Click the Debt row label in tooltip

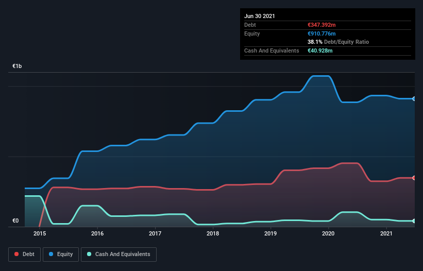pos(250,25)
